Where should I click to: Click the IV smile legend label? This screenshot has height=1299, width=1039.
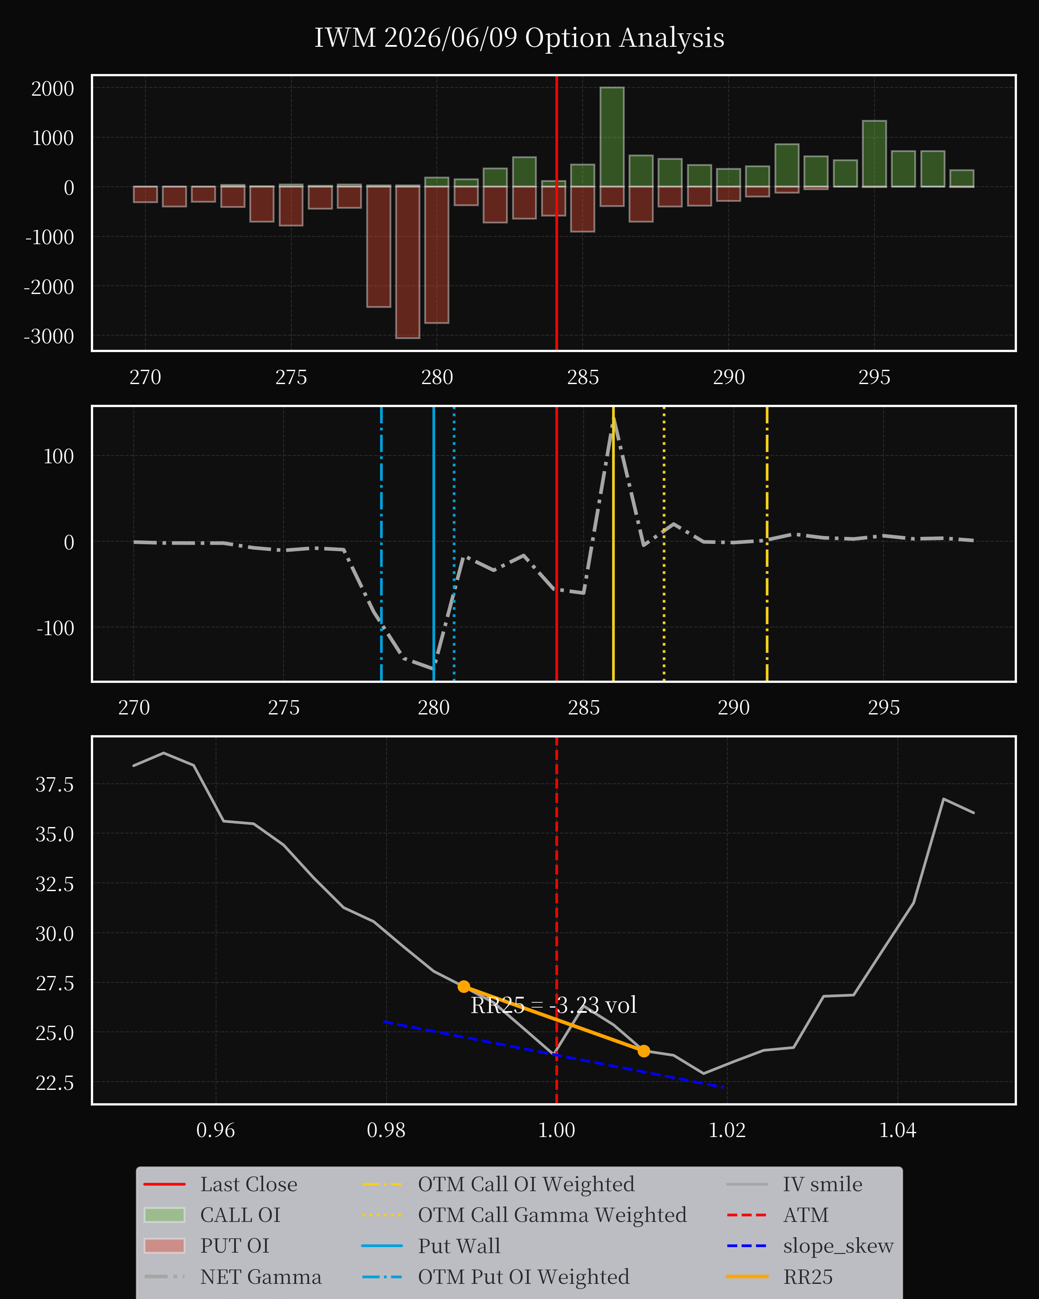(823, 1185)
